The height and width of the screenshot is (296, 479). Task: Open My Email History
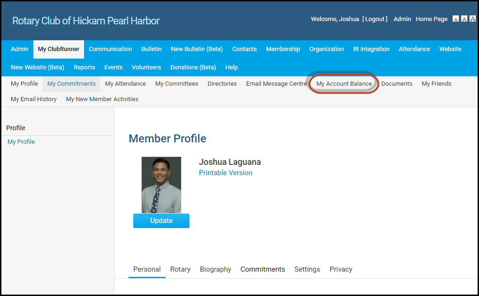[34, 99]
